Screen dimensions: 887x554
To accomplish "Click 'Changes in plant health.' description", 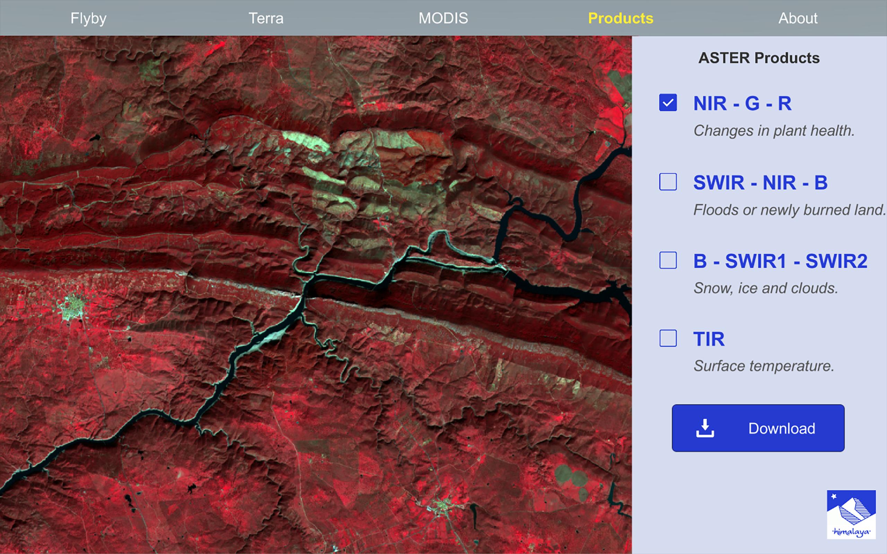I will coord(774,131).
